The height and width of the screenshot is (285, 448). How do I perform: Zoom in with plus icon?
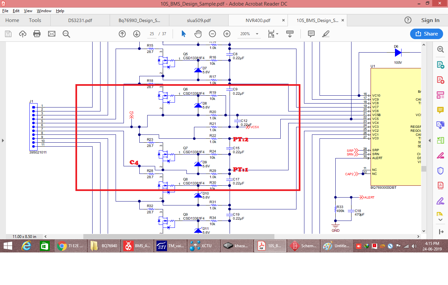(x=227, y=34)
